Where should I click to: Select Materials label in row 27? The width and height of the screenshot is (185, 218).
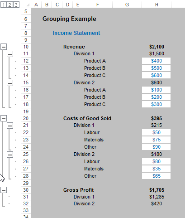pyautogui.click(x=94, y=169)
